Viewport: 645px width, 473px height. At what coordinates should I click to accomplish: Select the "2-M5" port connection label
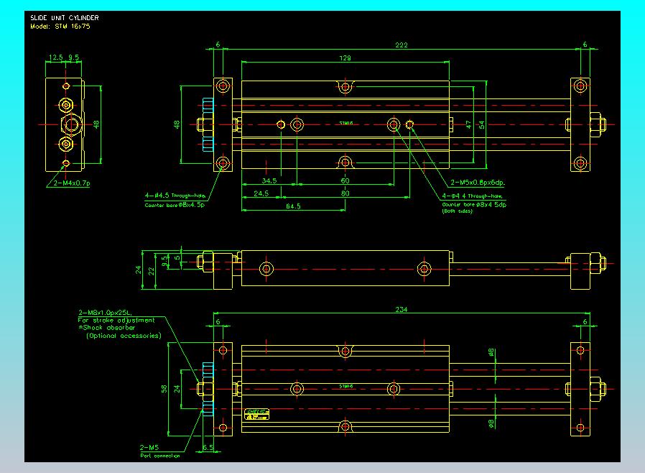point(150,446)
